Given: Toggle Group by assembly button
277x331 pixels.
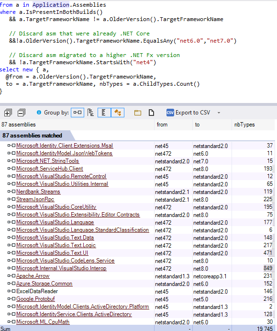Looking at the screenshot, I should click(78, 113).
